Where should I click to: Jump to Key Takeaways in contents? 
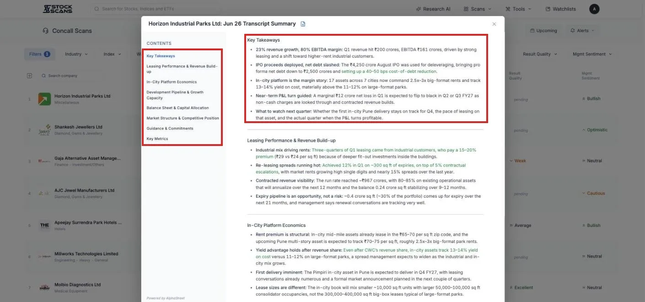point(161,56)
